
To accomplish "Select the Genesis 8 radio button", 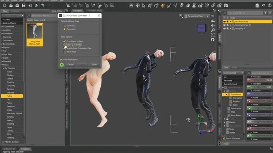I will pos(64,29).
